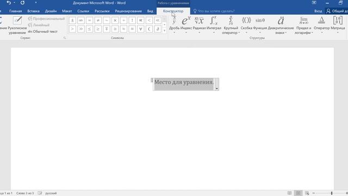Screen dimensions: 348x196
Task: Insert the greater-than-or-equal symbol
Action: tap(98, 29)
